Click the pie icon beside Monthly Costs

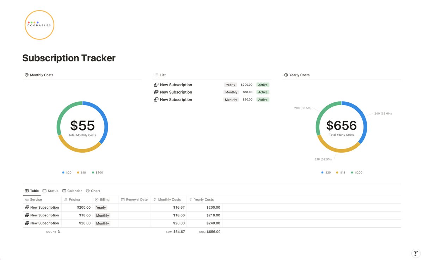(x=27, y=75)
